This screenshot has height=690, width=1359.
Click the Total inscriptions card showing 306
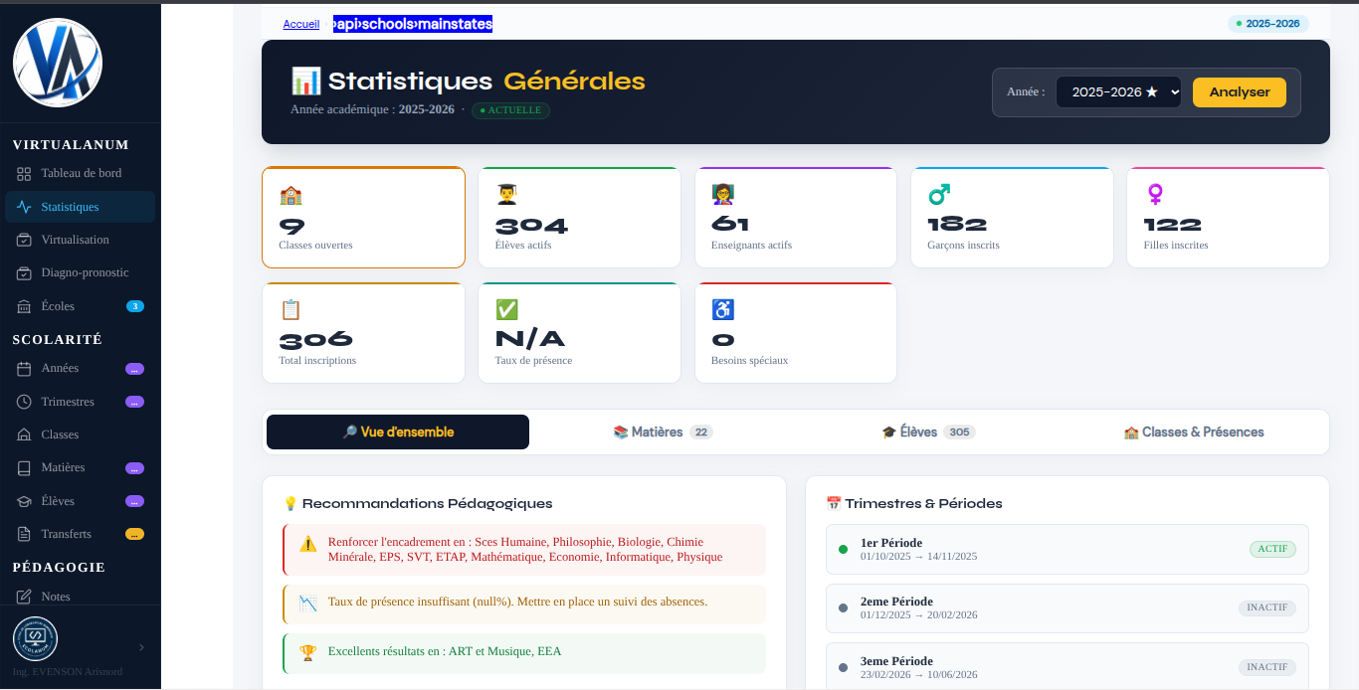pos(363,333)
